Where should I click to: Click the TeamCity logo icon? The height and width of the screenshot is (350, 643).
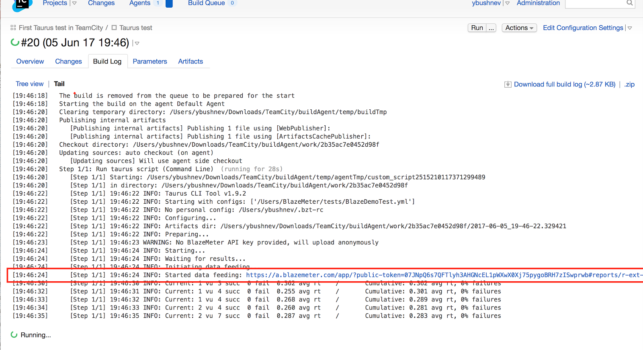pos(22,5)
